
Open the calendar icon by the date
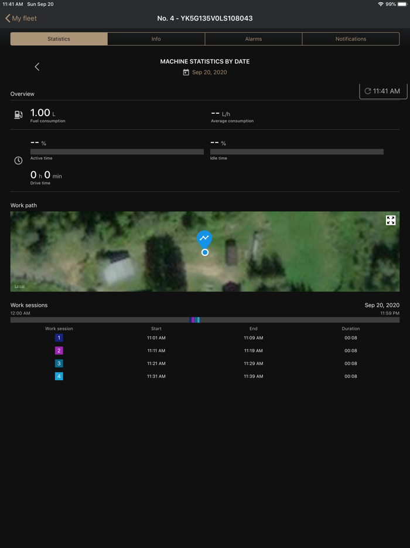(x=186, y=72)
